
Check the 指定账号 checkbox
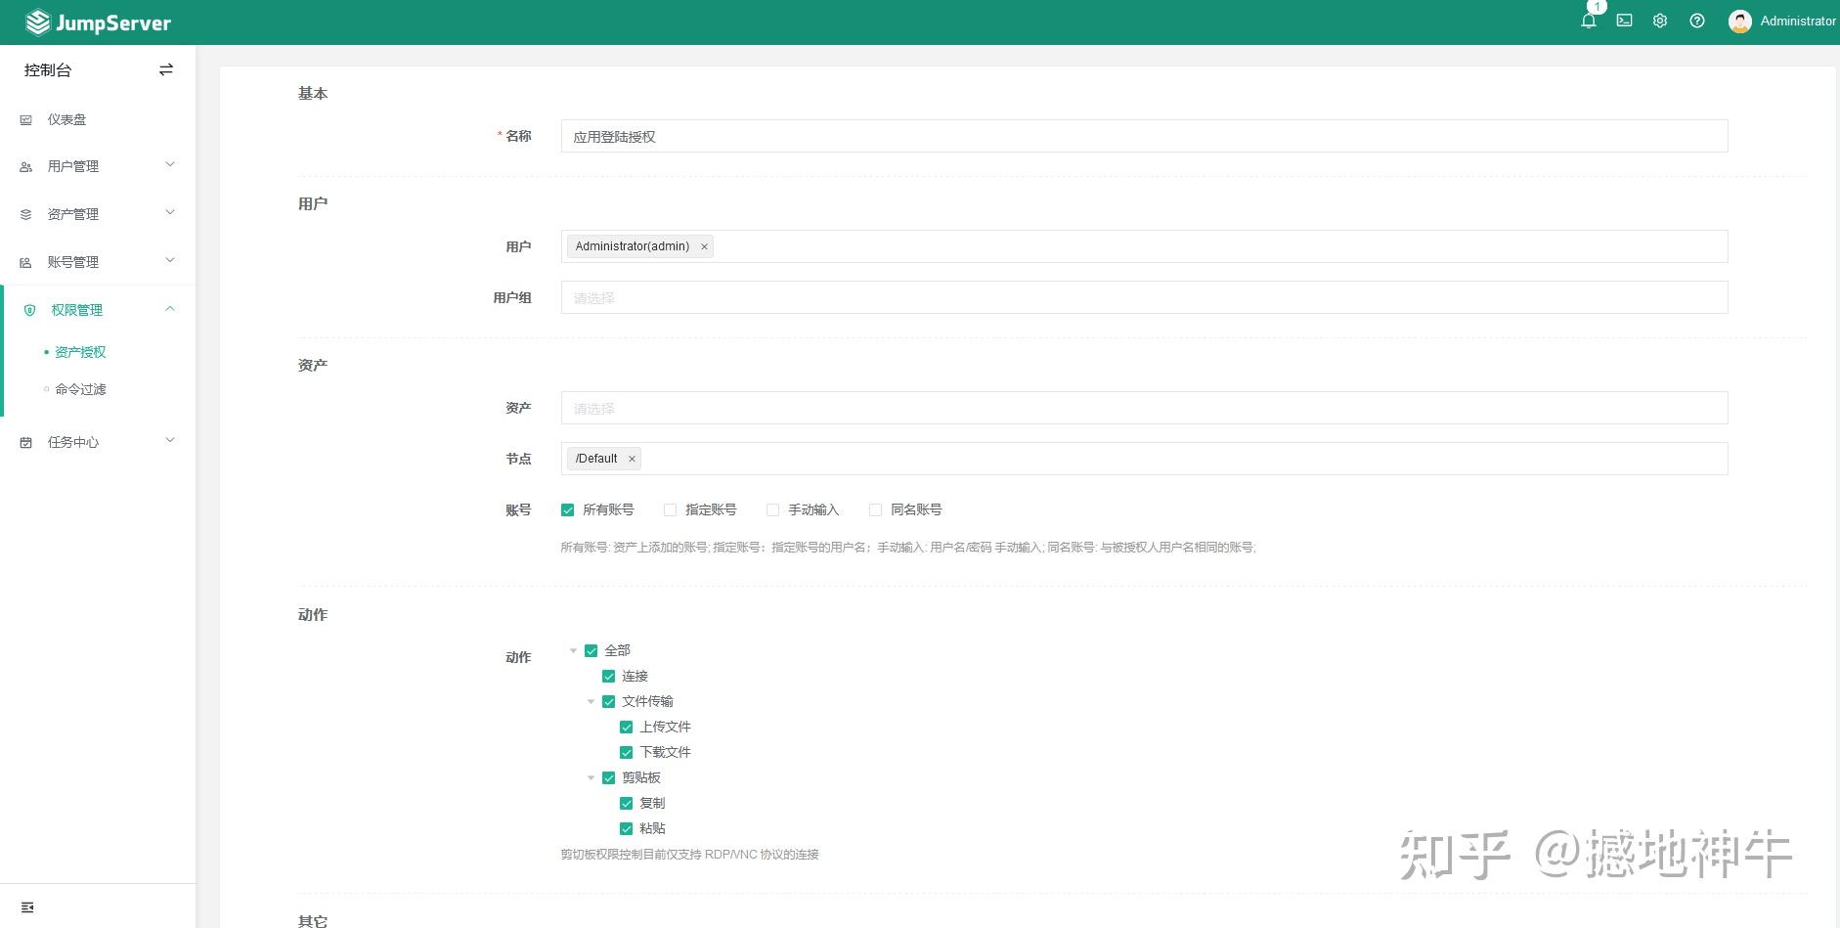670,509
